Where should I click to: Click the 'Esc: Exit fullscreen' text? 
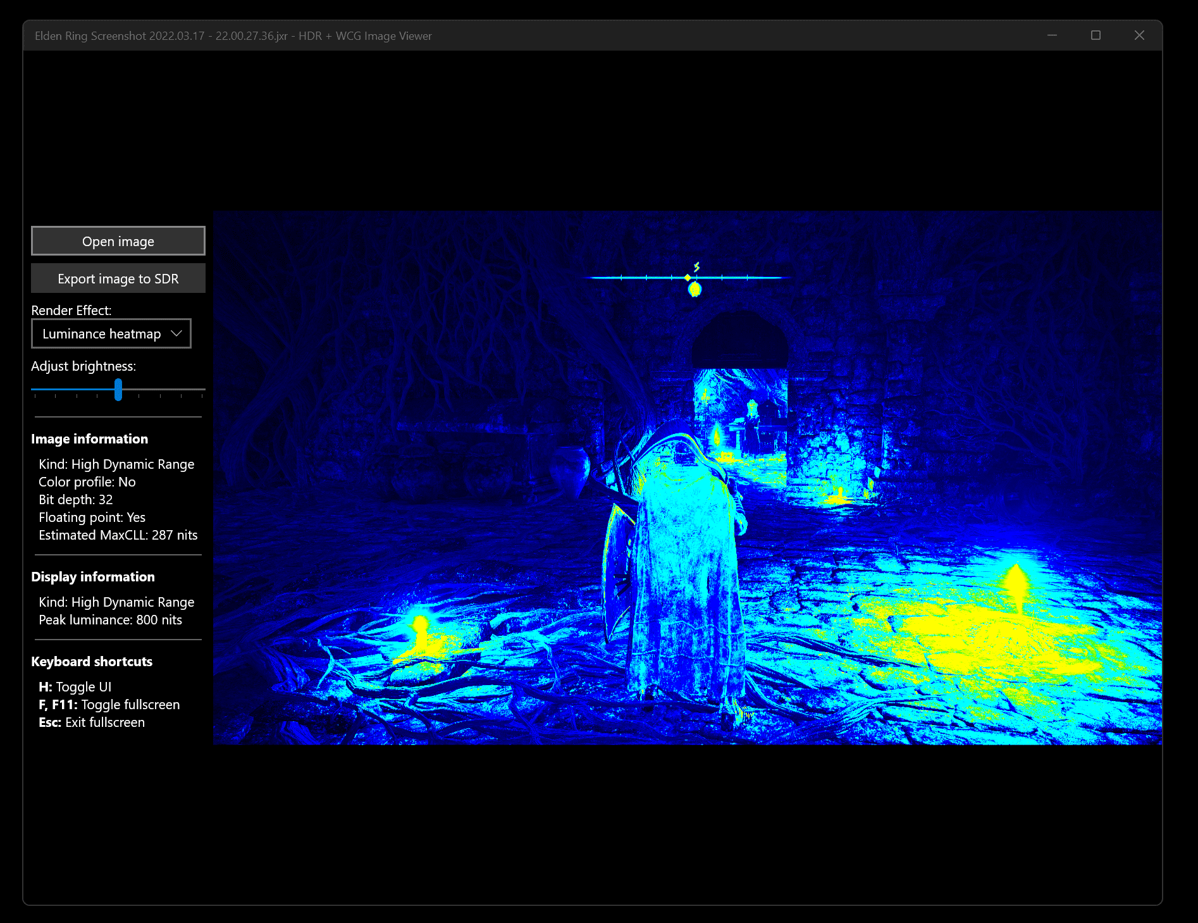point(92,722)
